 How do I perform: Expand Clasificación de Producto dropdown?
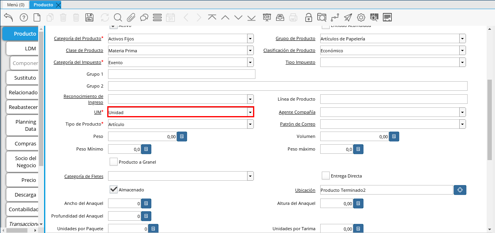coord(462,50)
